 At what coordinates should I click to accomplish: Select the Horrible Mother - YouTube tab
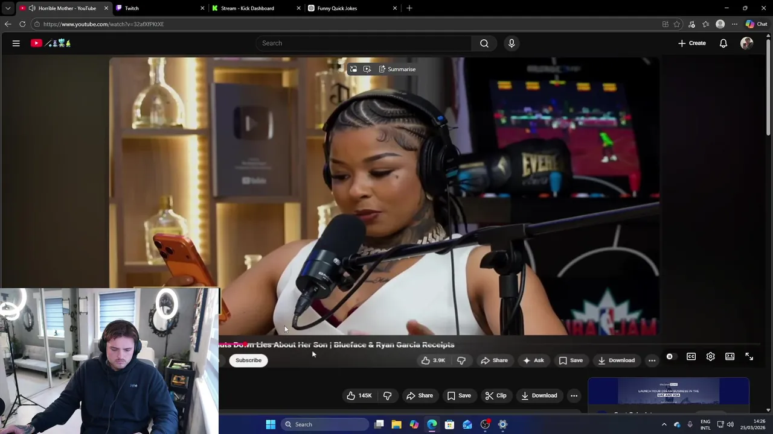(x=64, y=8)
